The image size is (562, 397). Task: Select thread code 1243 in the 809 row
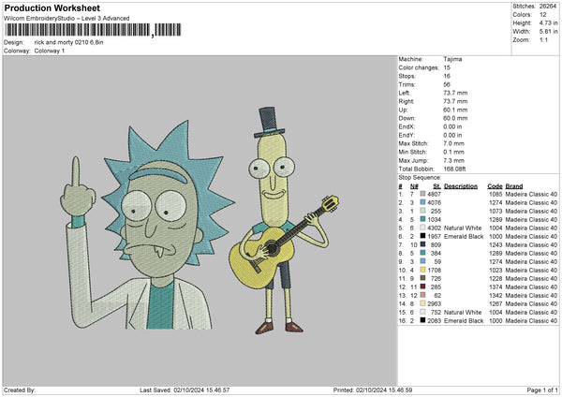(x=495, y=244)
